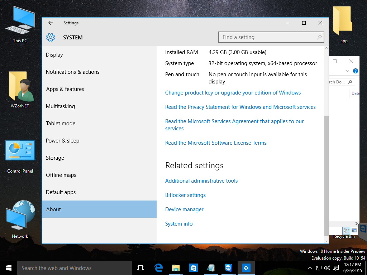
Task: Open TeamViewer from the taskbar
Action: (228, 268)
